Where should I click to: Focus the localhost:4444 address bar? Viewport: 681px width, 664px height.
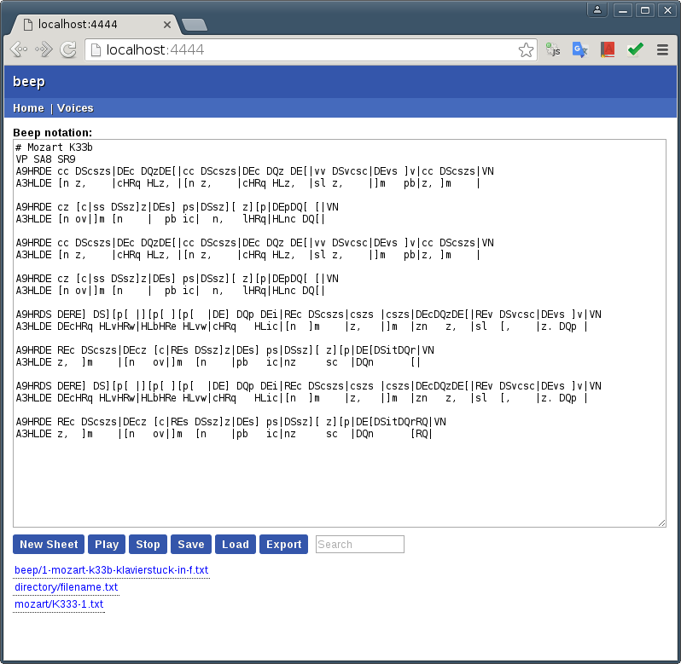[x=311, y=50]
